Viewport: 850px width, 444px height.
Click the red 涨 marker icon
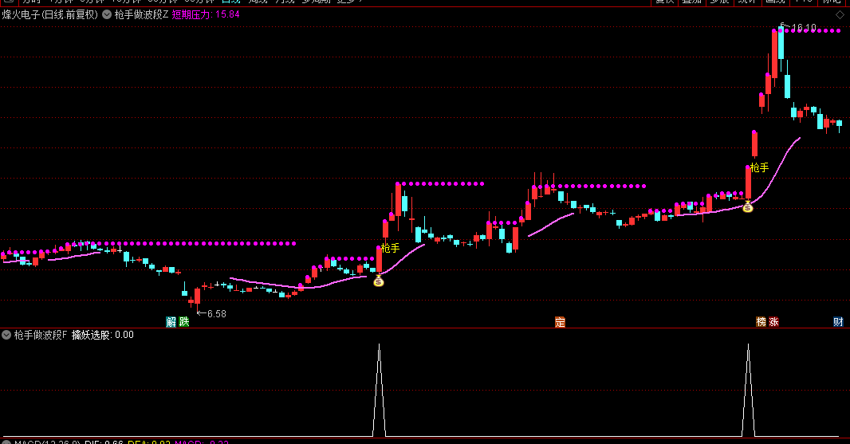773,322
